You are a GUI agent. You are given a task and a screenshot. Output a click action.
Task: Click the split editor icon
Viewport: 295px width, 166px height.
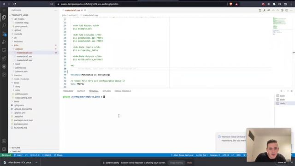click(x=287, y=10)
